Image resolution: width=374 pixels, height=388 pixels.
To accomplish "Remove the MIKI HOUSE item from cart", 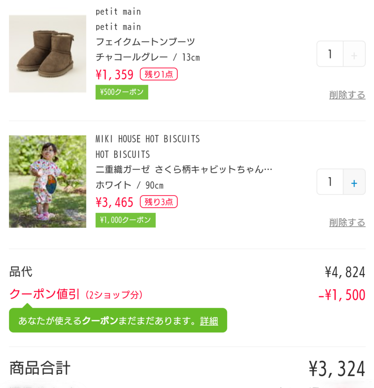I will 347,223.
